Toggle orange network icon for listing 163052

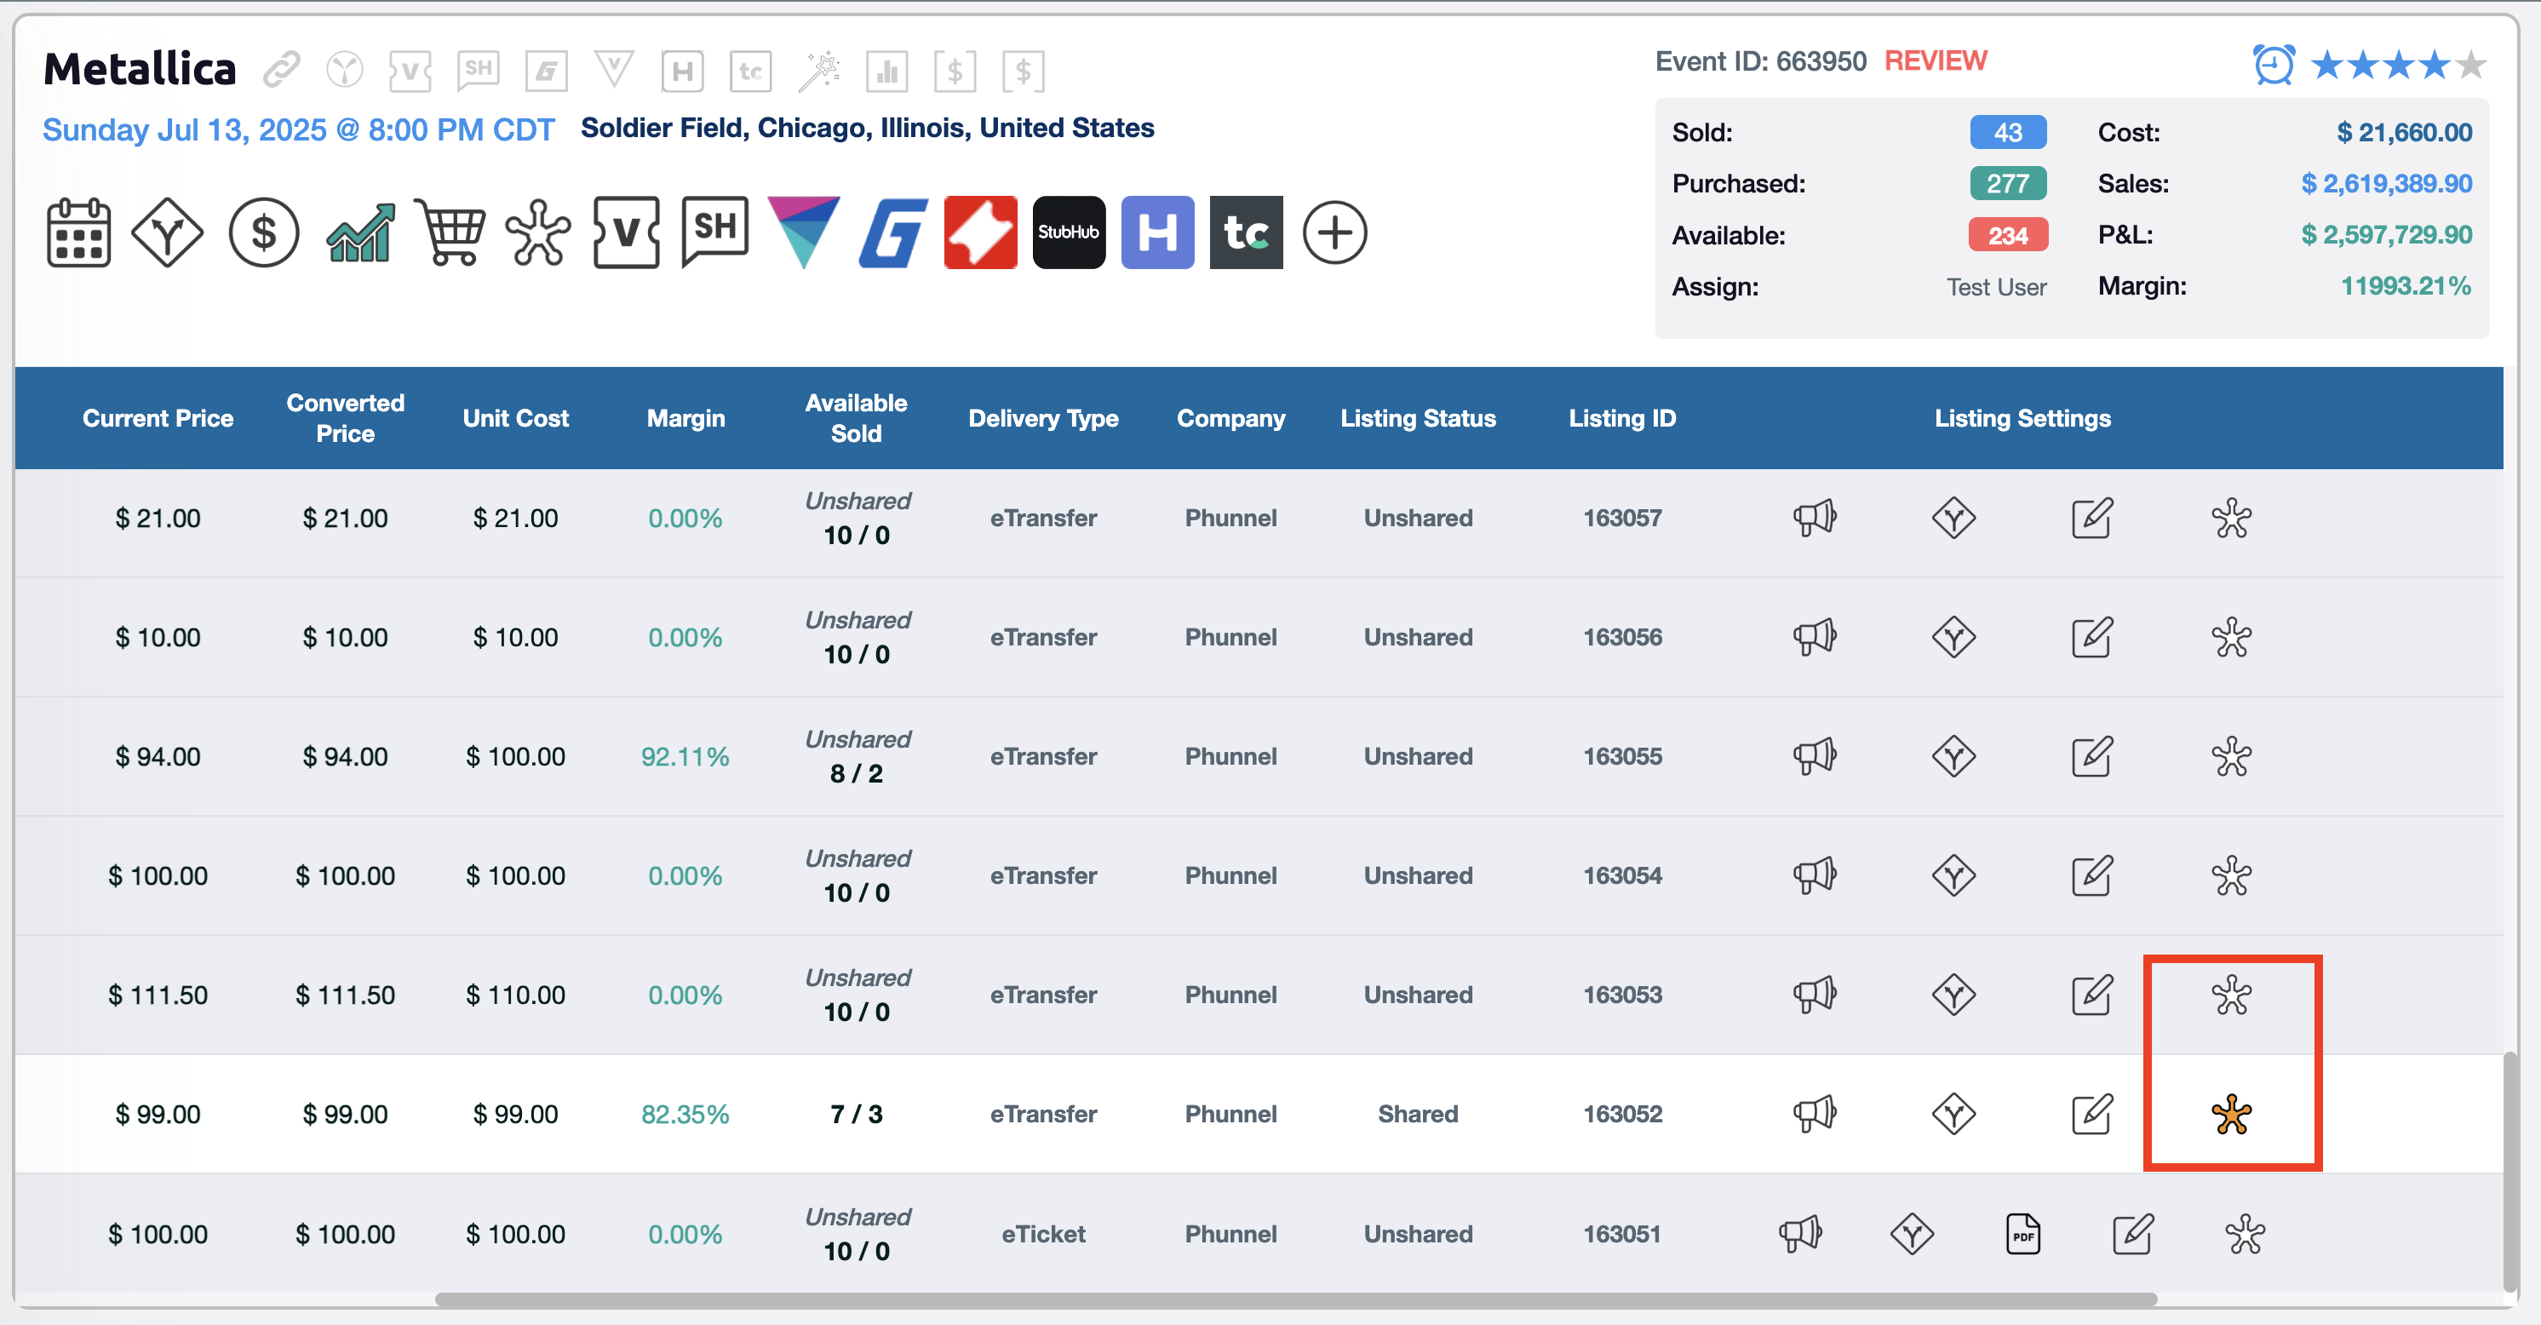(2230, 1115)
